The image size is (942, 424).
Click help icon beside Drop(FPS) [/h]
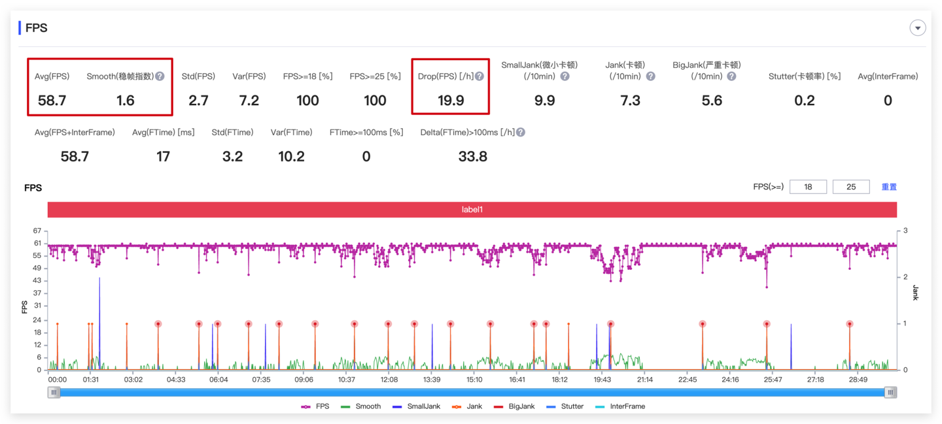pos(480,76)
